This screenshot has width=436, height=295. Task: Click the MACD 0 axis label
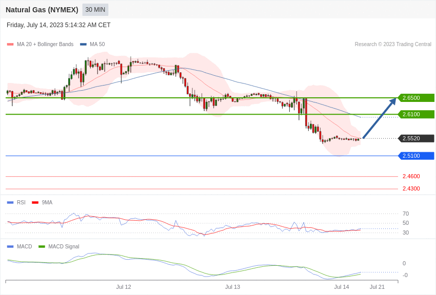[x=404, y=263]
